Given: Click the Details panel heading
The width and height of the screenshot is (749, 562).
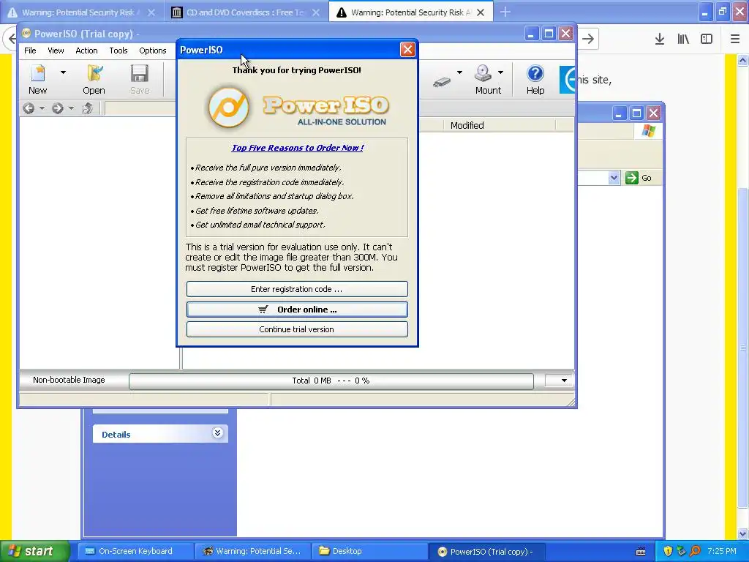Looking at the screenshot, I should tap(116, 435).
